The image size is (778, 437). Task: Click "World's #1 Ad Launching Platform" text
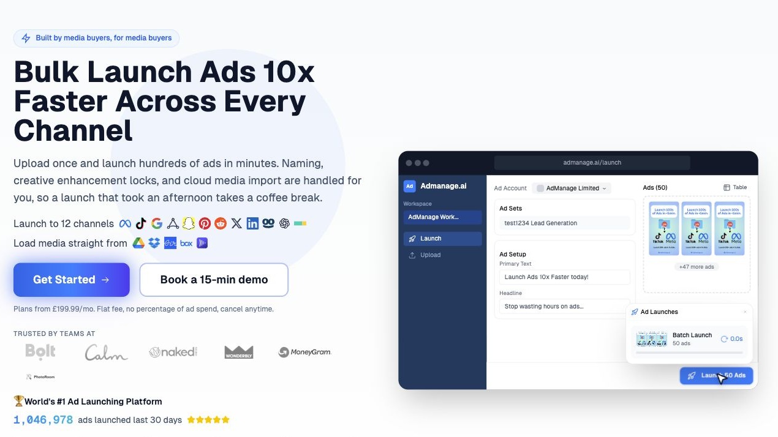point(93,402)
